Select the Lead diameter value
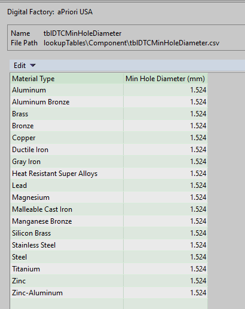 click(198, 186)
